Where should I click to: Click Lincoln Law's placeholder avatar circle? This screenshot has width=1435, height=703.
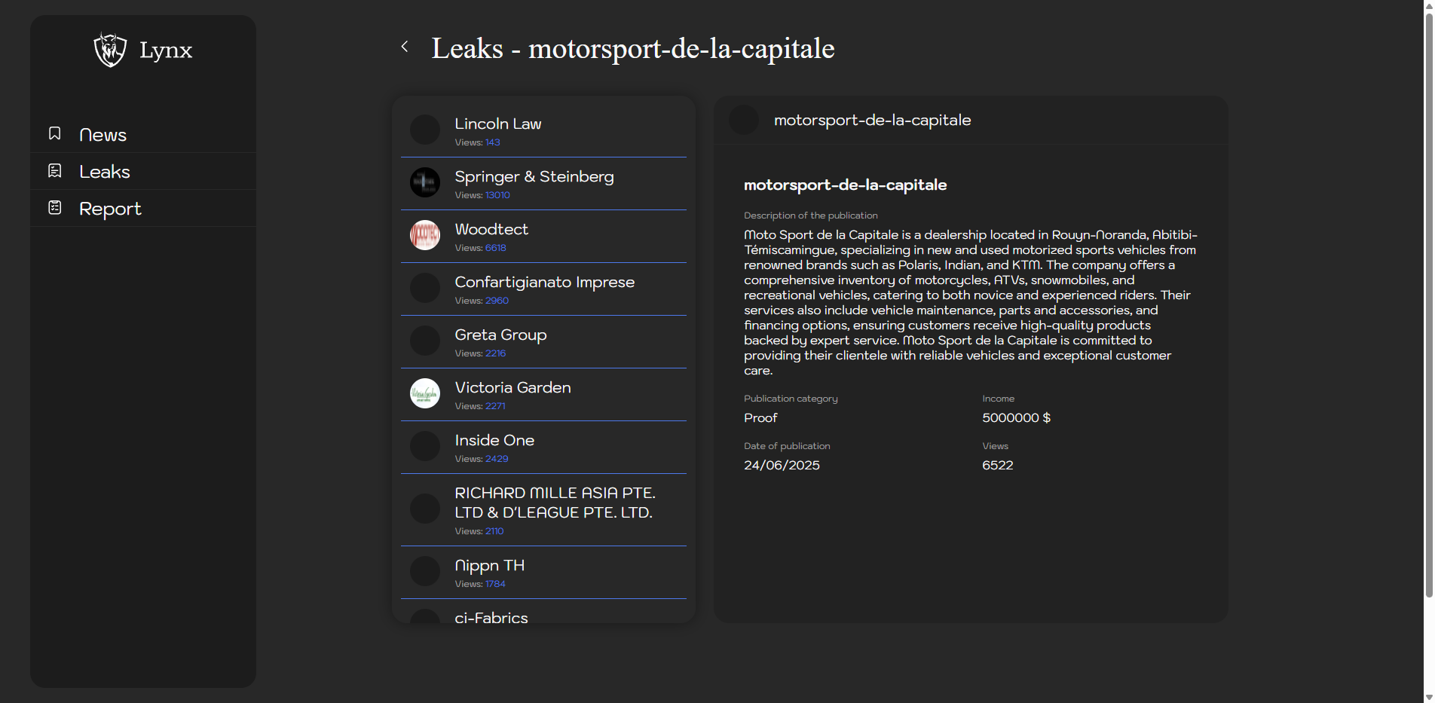coord(424,130)
